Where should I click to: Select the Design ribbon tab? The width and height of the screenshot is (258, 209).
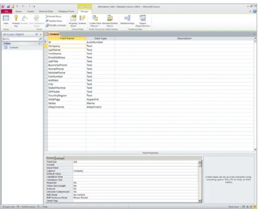pyautogui.click(x=84, y=12)
